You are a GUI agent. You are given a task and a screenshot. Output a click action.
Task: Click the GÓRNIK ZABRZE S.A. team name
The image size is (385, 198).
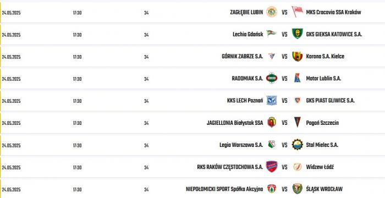[243, 57]
